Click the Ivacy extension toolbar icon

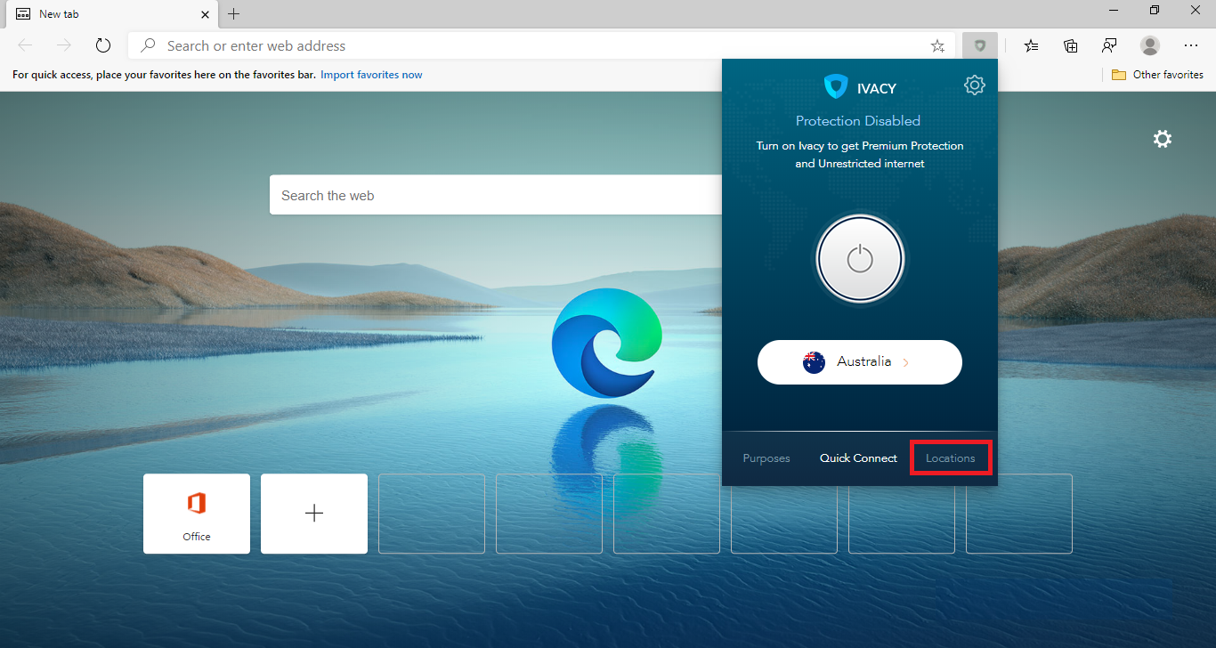(980, 45)
